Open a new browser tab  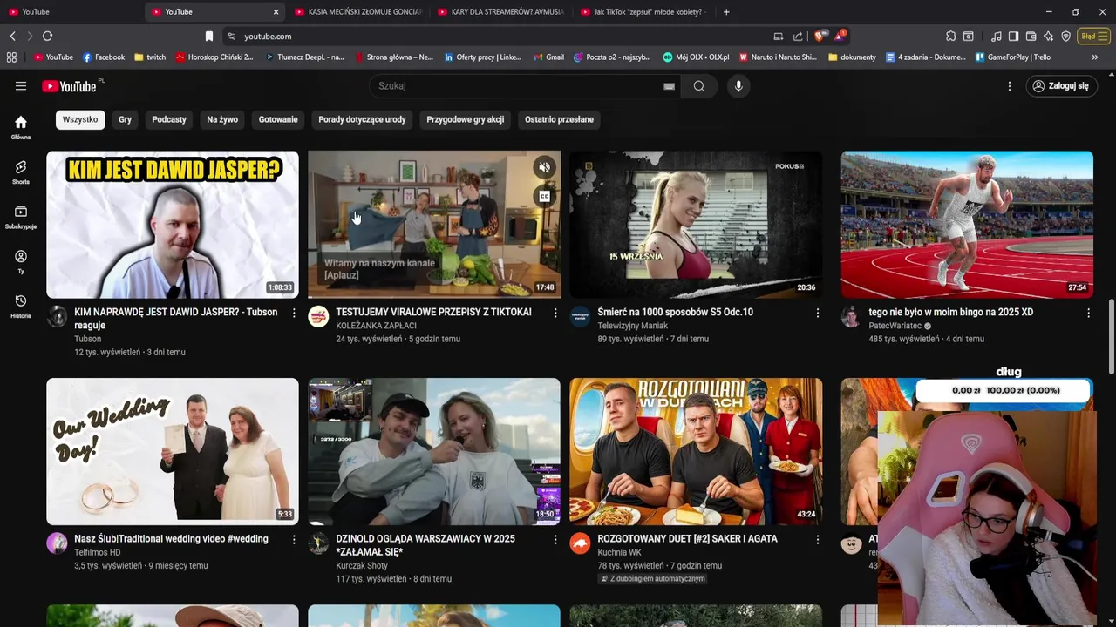tap(726, 11)
